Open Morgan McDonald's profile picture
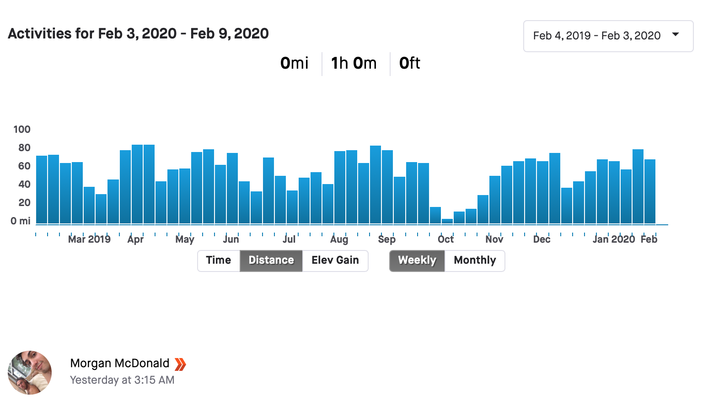The width and height of the screenshot is (708, 402). click(30, 373)
